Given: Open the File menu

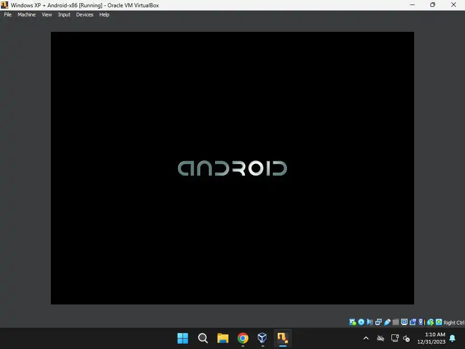Looking at the screenshot, I should point(8,15).
